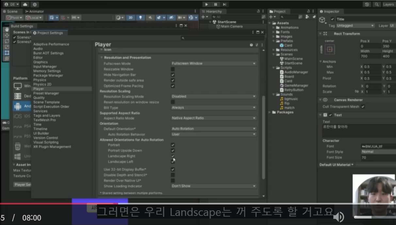Viewport: 396px width, 225px height.
Task: Toggle scene audio icon
Action: (150, 18)
